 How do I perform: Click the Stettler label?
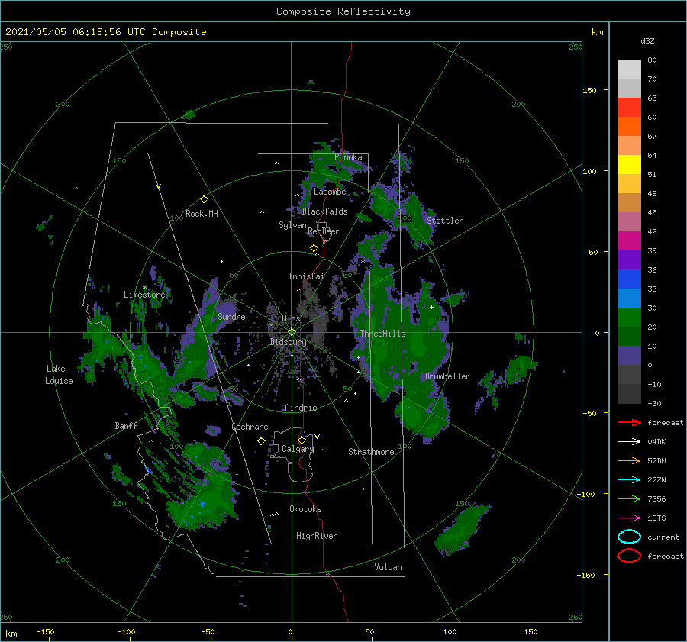(x=445, y=221)
